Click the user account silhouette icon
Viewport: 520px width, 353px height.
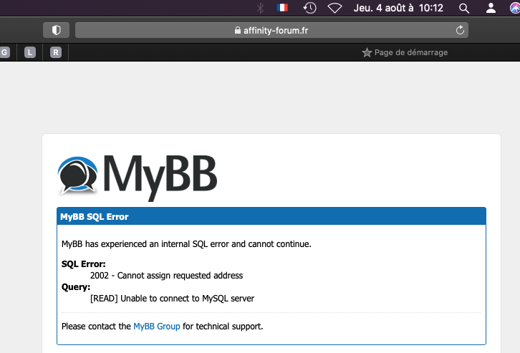[x=491, y=8]
